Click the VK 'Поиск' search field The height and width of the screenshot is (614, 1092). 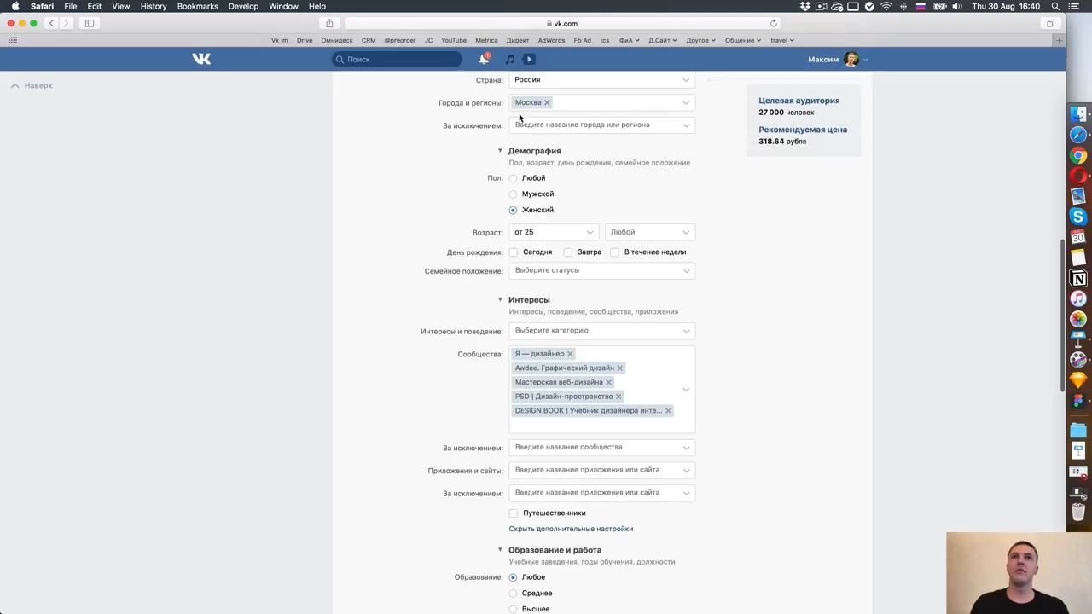(397, 59)
